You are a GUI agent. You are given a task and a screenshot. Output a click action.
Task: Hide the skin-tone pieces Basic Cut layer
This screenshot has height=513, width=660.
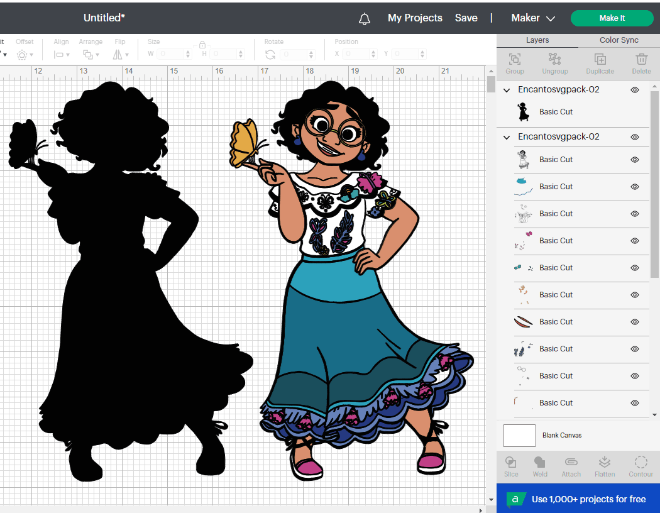[x=635, y=295]
